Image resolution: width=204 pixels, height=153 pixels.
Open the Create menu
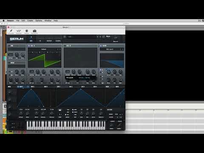pos(30,21)
